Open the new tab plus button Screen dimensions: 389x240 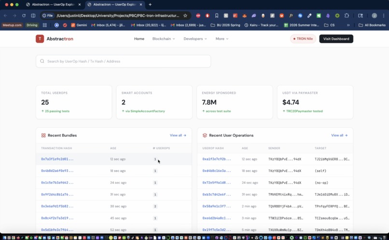click(150, 4)
